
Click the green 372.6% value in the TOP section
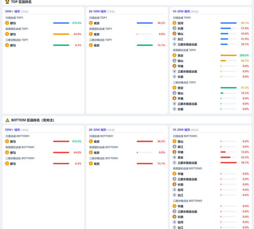(77, 23)
